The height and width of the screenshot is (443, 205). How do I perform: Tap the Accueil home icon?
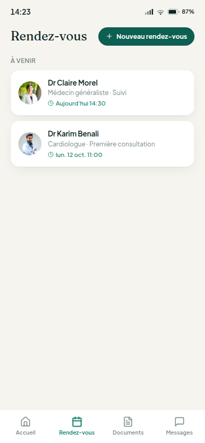[x=25, y=422]
